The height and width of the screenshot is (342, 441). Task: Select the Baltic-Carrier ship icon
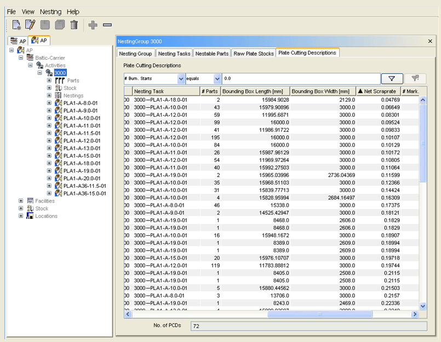point(30,57)
